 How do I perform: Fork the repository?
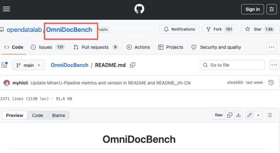pyautogui.click(x=220, y=29)
